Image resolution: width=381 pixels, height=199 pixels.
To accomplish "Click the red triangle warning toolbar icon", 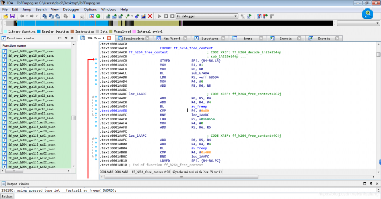I will point(92,16).
